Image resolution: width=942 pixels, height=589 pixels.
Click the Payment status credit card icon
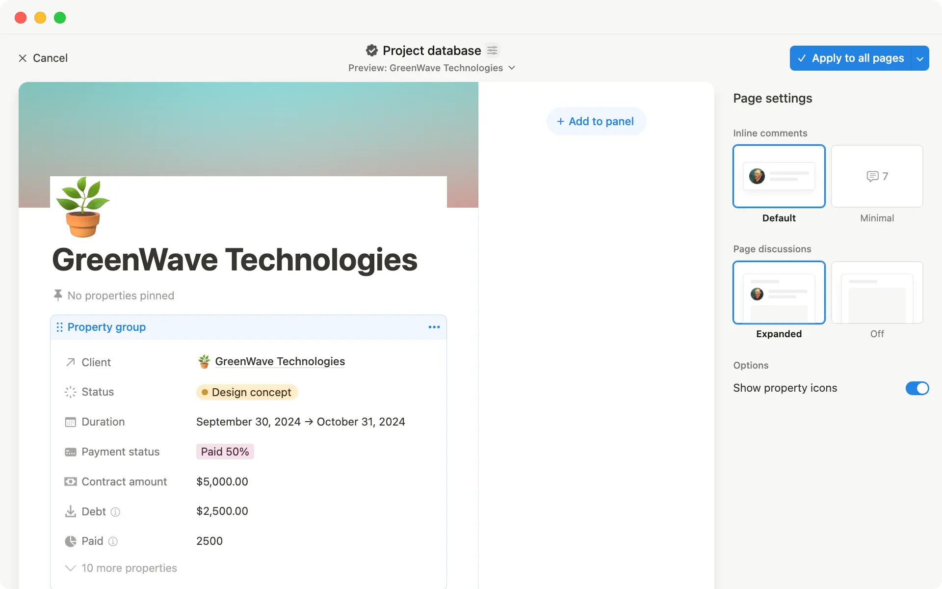(70, 452)
